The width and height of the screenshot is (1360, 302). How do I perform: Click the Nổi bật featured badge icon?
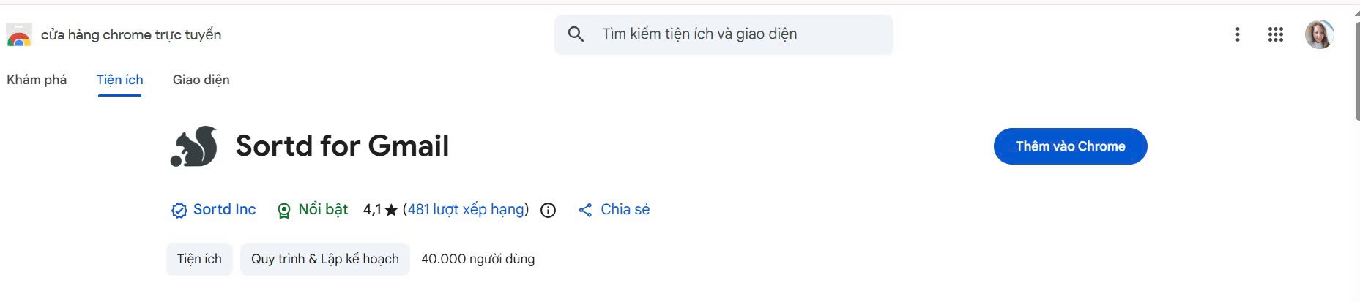(x=284, y=211)
